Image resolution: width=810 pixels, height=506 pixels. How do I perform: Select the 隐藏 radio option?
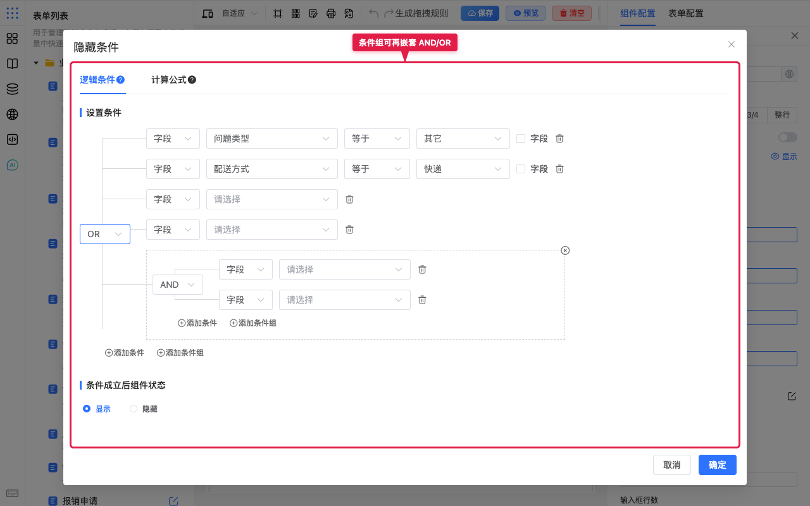[x=134, y=409]
